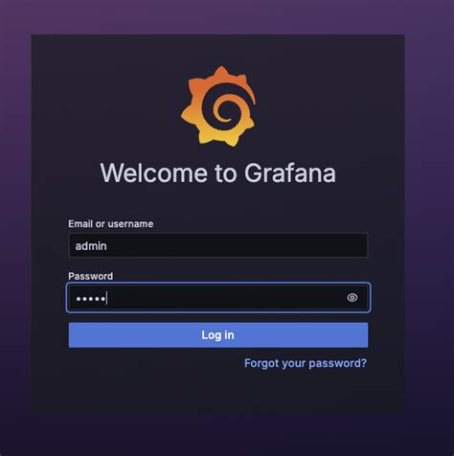Viewport: 454px width, 456px height.
Task: Click the empty login panel below the link
Action: coord(217,393)
